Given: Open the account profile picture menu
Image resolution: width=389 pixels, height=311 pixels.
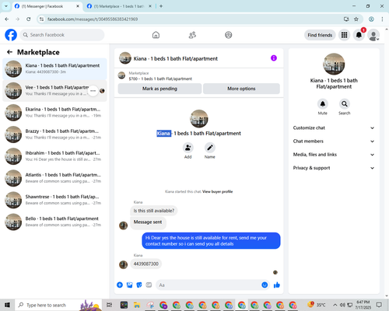Looking at the screenshot, I should click(373, 35).
